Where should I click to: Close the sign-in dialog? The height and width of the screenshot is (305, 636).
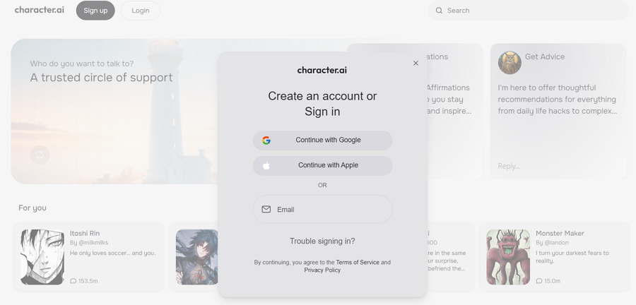click(416, 63)
